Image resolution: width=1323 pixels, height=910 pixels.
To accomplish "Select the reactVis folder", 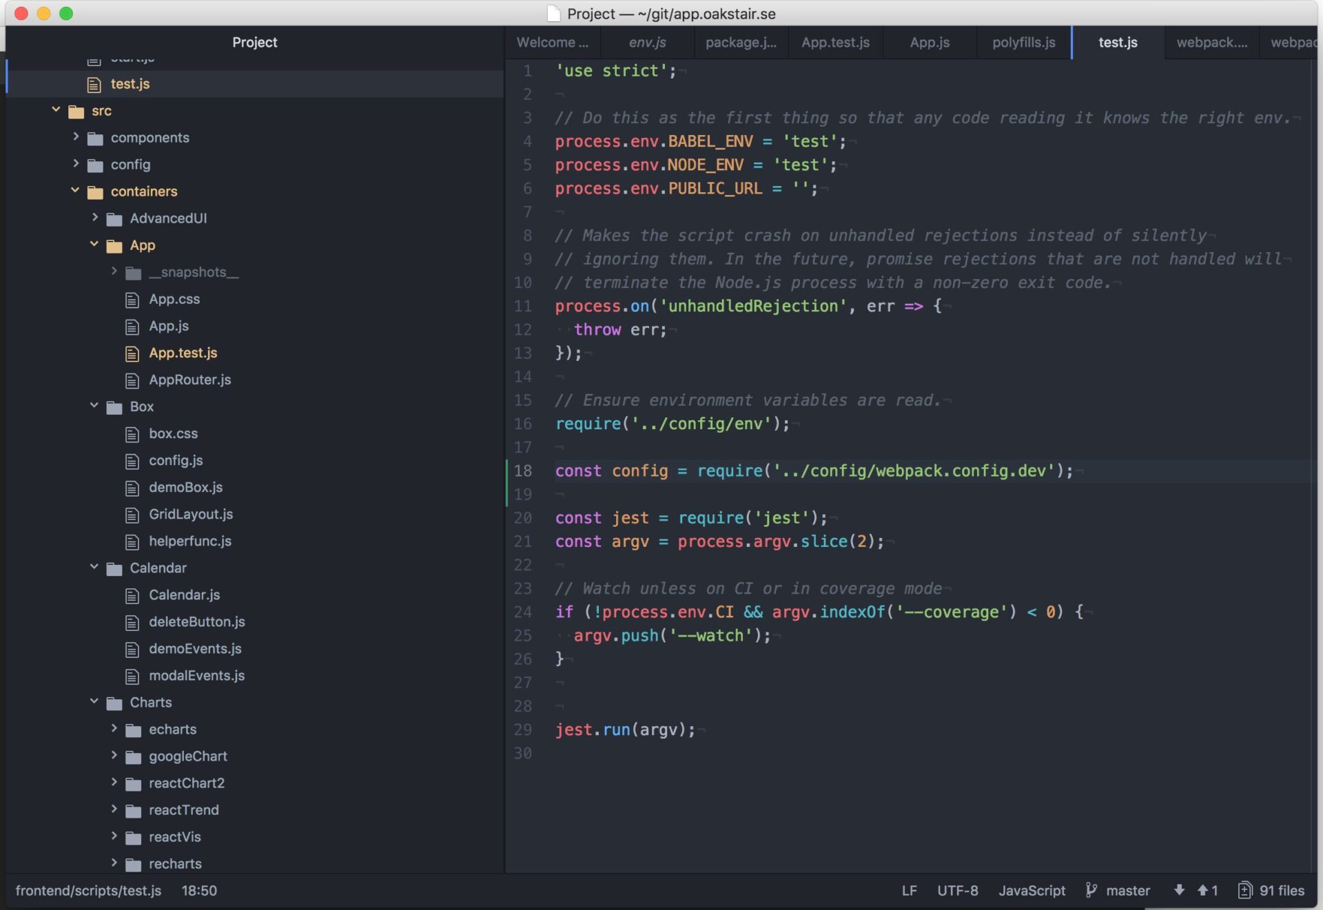I will (174, 837).
